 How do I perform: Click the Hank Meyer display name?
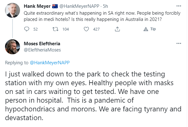(37, 6)
